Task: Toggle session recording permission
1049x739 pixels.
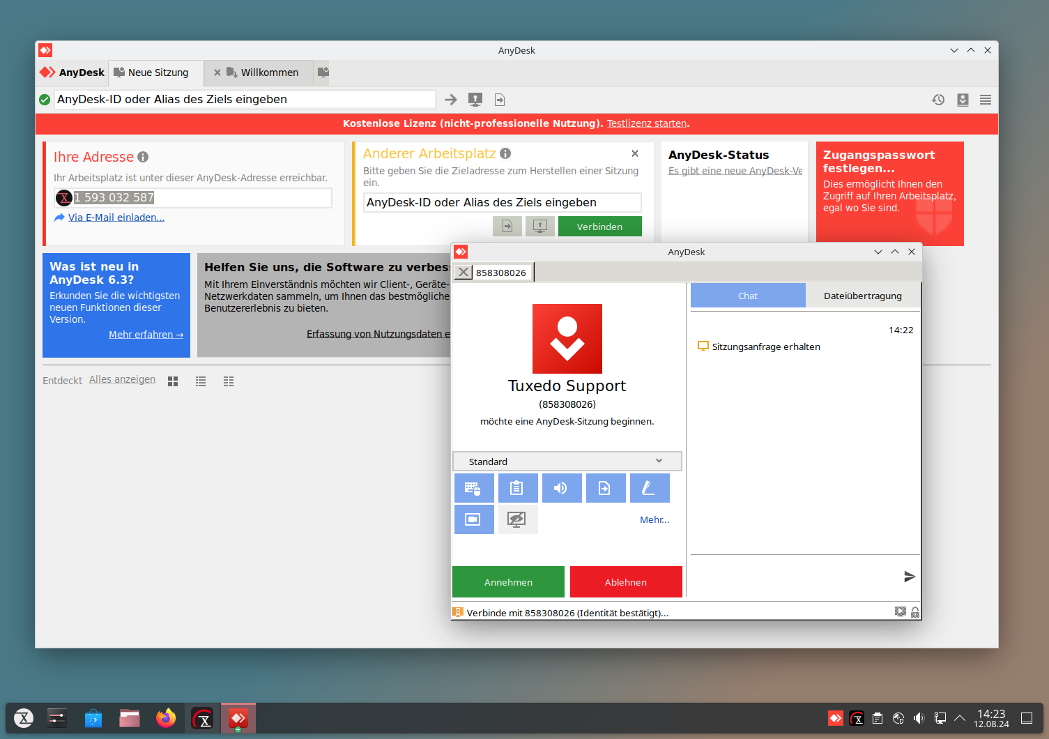Action: click(474, 519)
